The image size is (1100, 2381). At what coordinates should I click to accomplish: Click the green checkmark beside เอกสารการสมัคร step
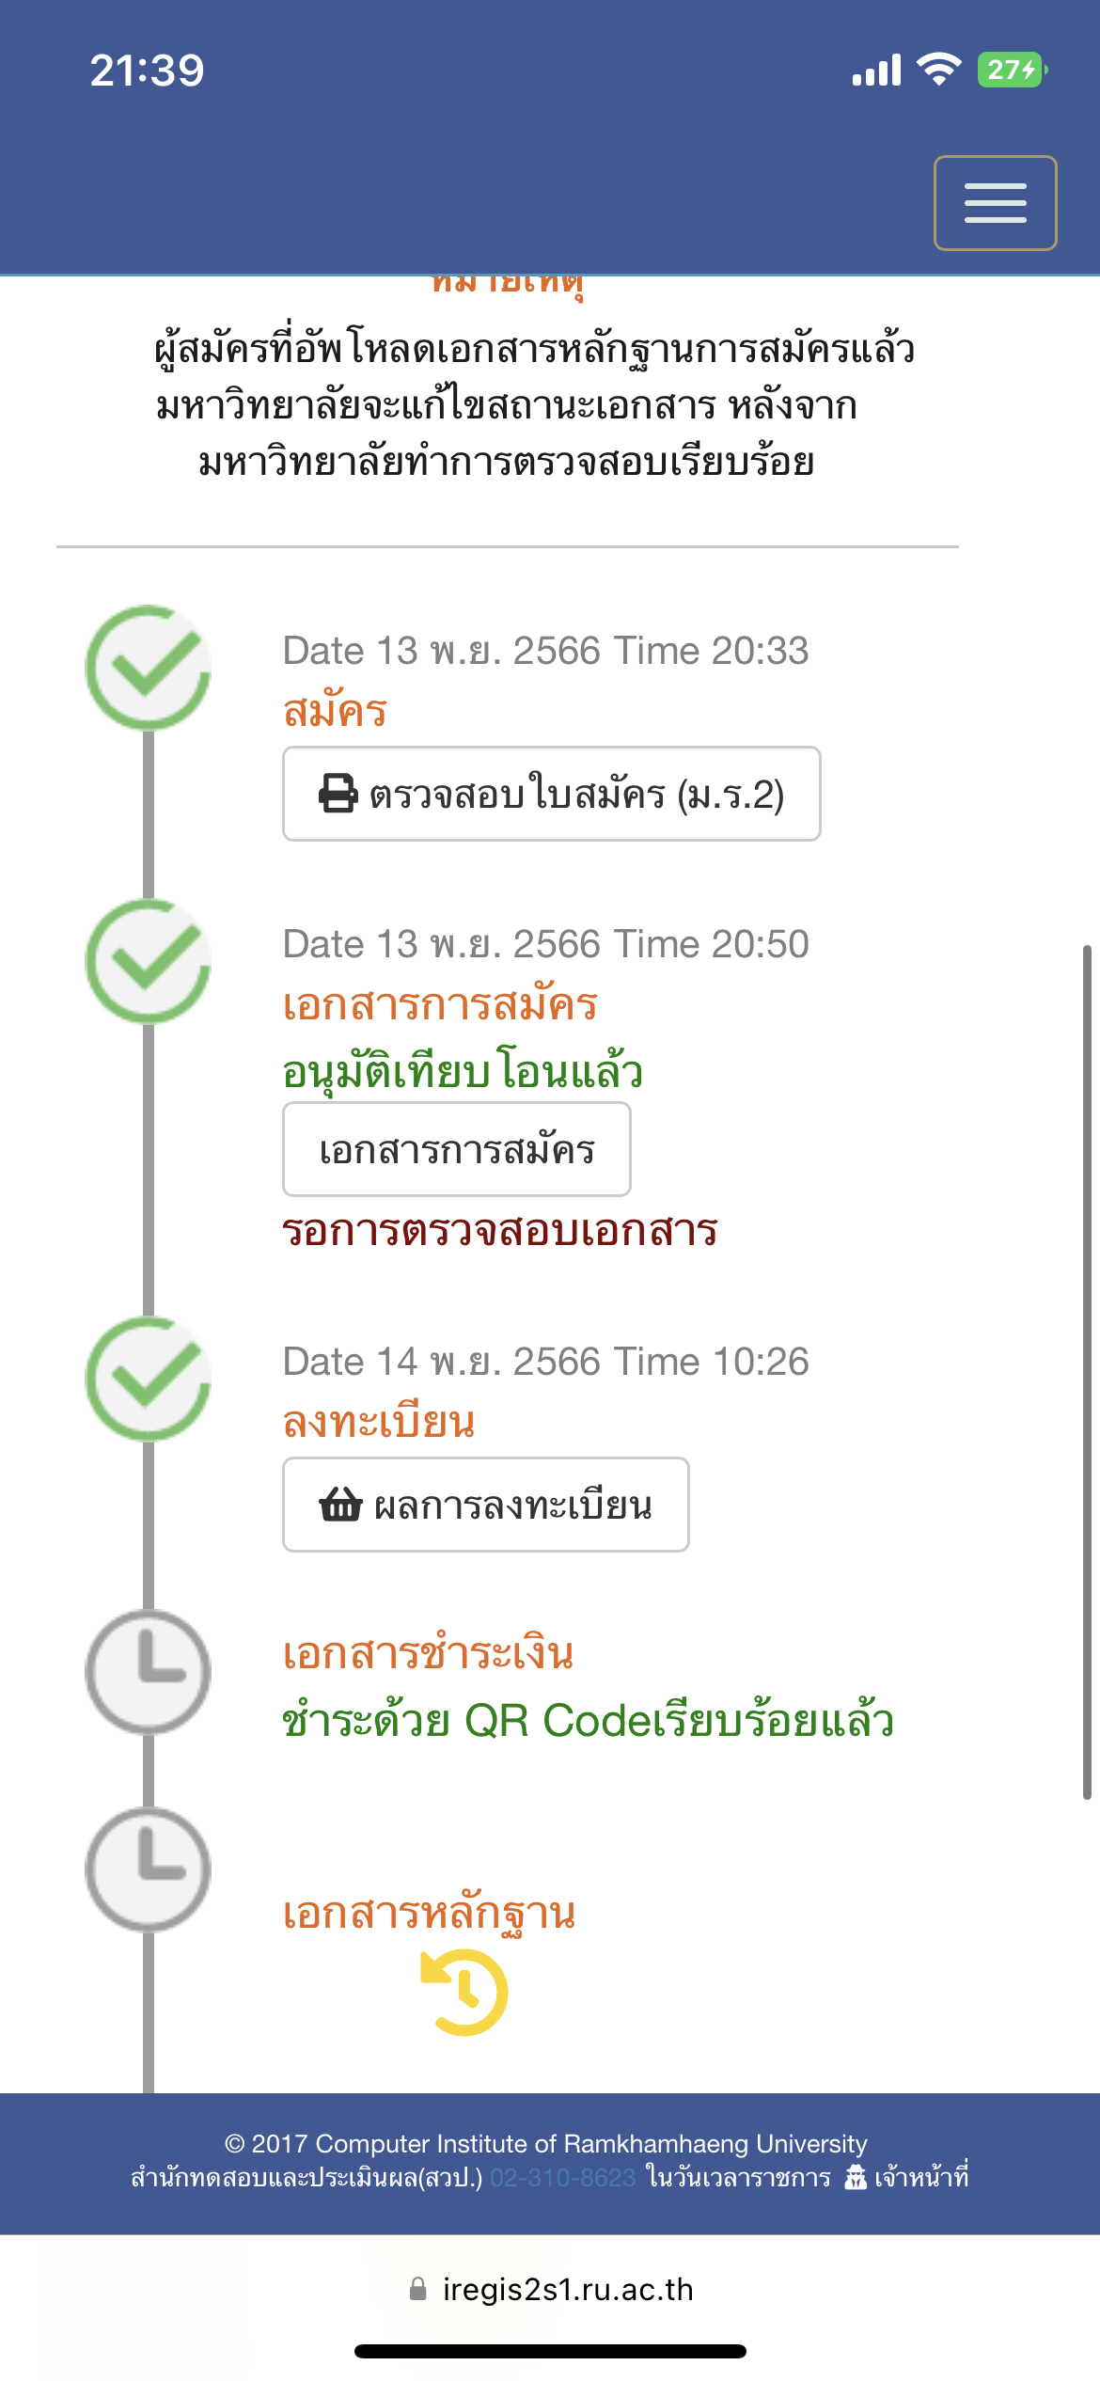tap(149, 961)
